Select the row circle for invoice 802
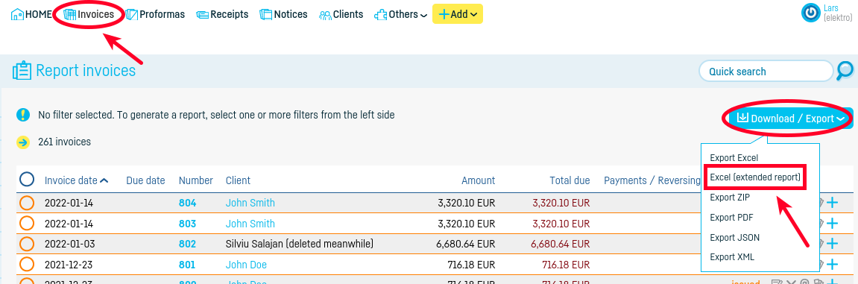858x284 pixels. point(27,244)
